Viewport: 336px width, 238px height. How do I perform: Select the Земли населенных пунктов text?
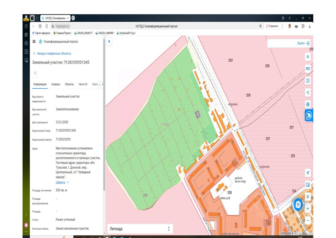click(72, 229)
